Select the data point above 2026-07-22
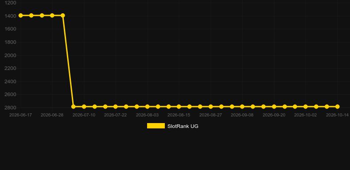Viewport: 350px width, 170px height. (x=115, y=107)
